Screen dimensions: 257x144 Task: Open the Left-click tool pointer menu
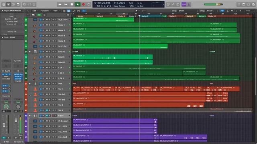point(137,11)
